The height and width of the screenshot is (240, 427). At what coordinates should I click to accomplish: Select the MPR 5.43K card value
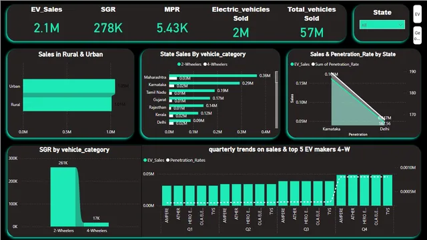172,28
